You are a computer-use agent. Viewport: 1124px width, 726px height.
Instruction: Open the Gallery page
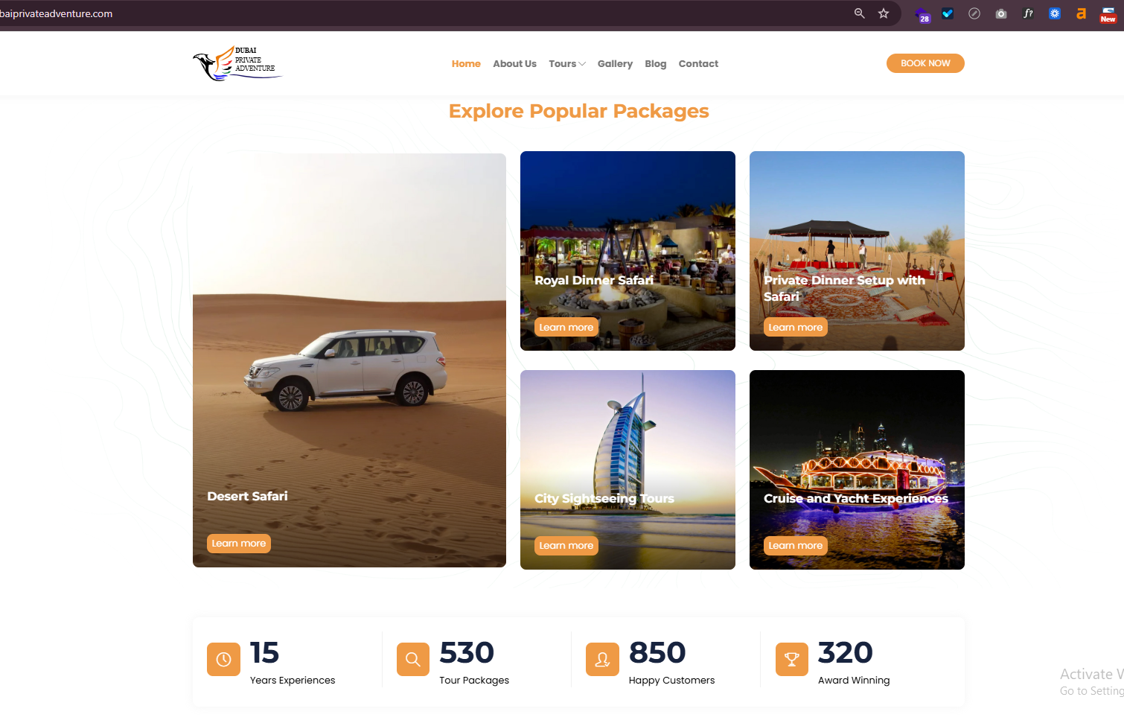pos(615,64)
